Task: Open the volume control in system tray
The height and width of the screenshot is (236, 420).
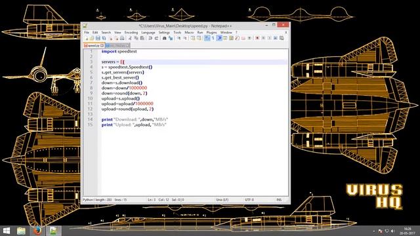Action: 392,231
